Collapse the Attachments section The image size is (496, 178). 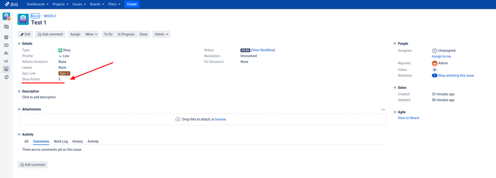19,109
